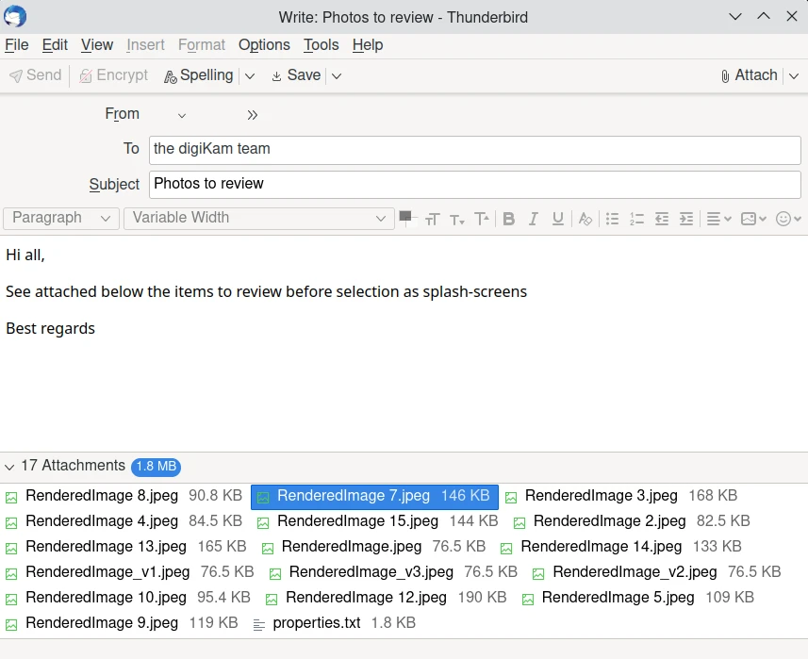This screenshot has height=659, width=808.
Task: Select attachment RenderedImage 5.jpeg
Action: [x=637, y=598]
